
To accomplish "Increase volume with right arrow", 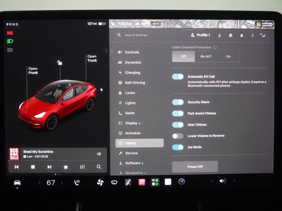I will [x=234, y=180].
